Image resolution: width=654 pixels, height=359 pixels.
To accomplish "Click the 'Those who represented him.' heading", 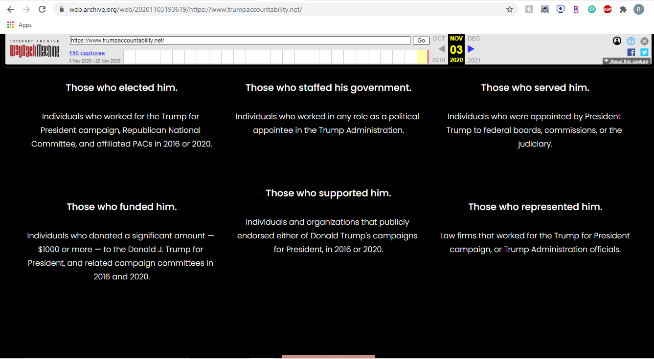I will click(535, 207).
